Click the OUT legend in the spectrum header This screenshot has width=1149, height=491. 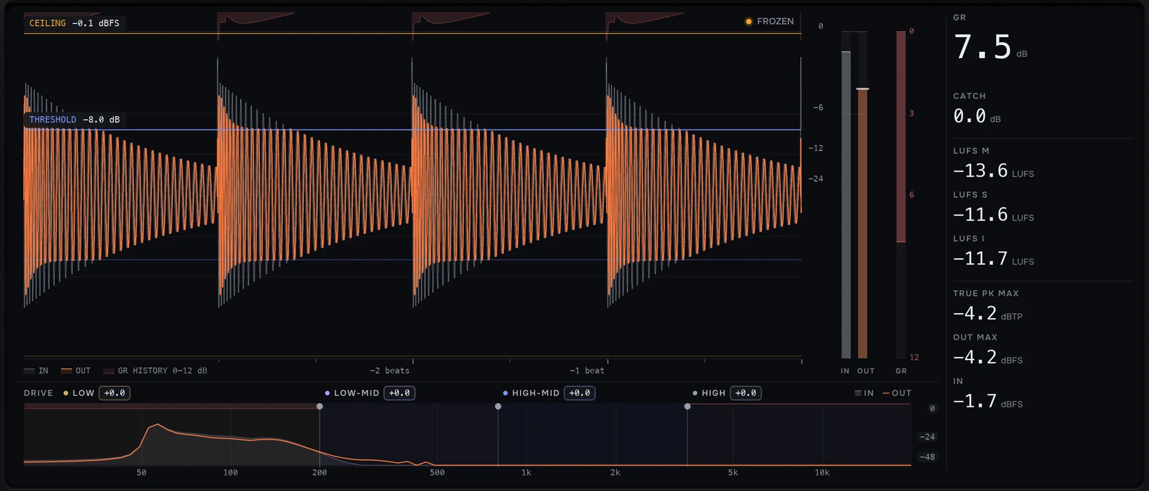(897, 393)
